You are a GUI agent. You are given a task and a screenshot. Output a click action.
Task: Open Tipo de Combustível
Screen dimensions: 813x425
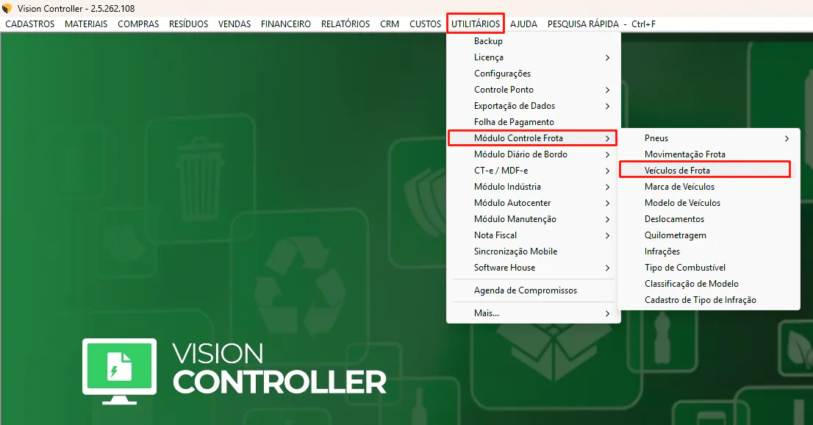tap(709, 267)
